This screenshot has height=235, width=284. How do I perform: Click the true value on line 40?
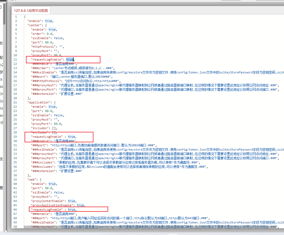tap(52, 184)
